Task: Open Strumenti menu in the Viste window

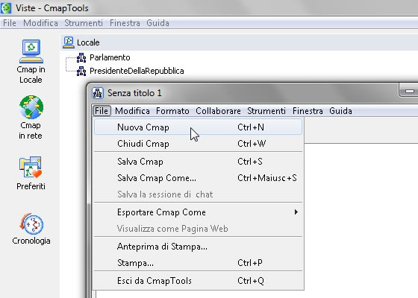Action: (84, 23)
